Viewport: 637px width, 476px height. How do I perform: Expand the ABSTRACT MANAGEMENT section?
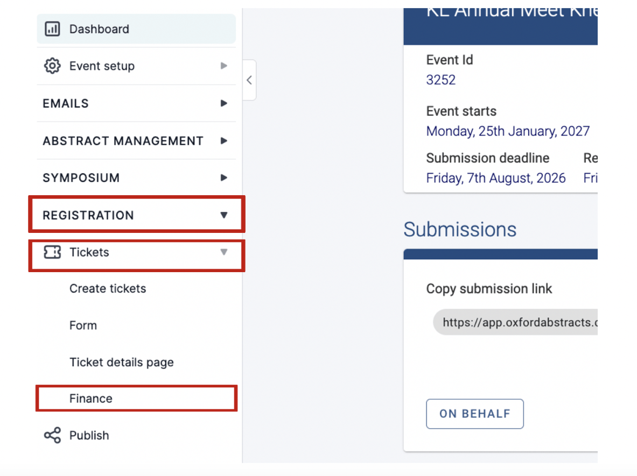tap(224, 140)
